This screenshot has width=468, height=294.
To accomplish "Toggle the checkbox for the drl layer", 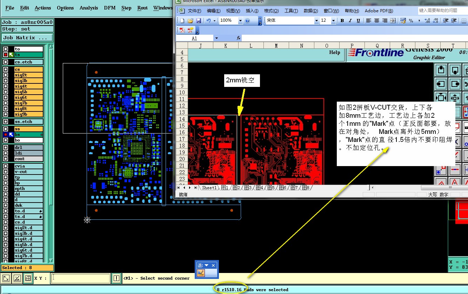I will pos(6,148).
